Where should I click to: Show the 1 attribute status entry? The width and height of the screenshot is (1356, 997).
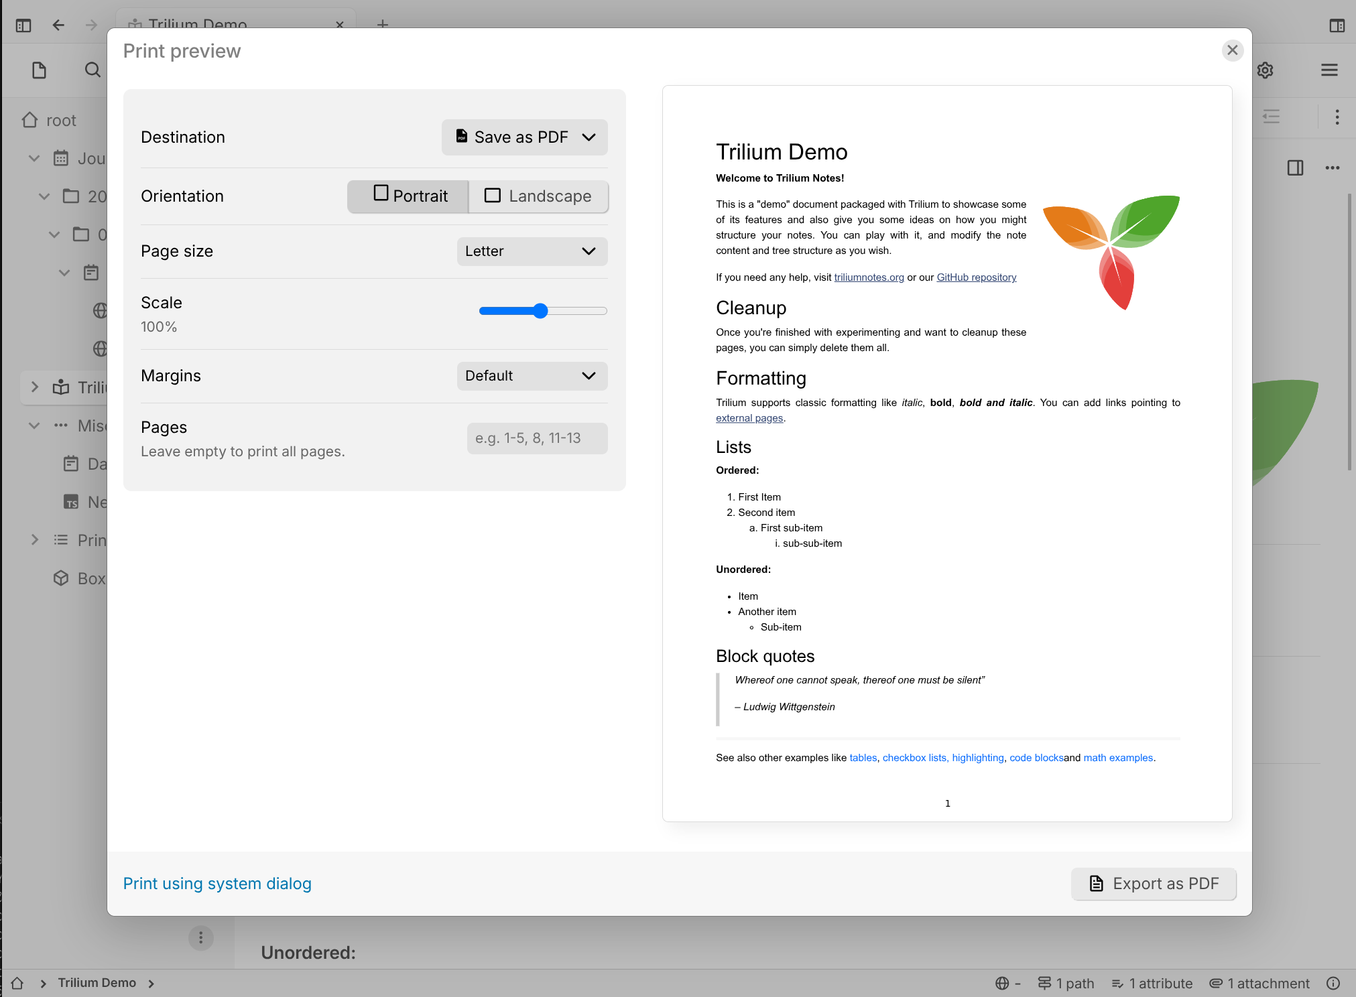click(x=1152, y=983)
